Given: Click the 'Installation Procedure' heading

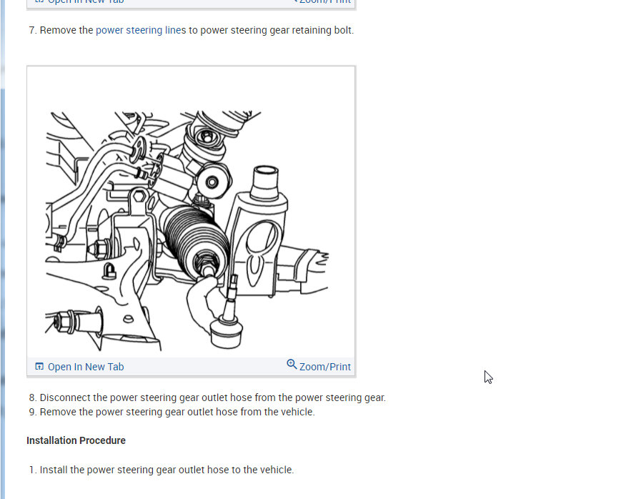Looking at the screenshot, I should click(76, 440).
